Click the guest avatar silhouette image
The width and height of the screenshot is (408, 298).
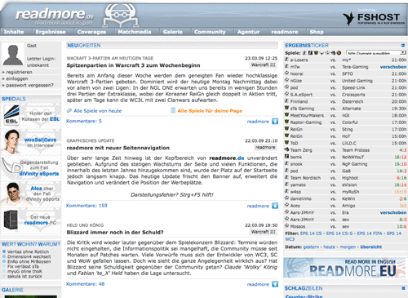(13, 55)
